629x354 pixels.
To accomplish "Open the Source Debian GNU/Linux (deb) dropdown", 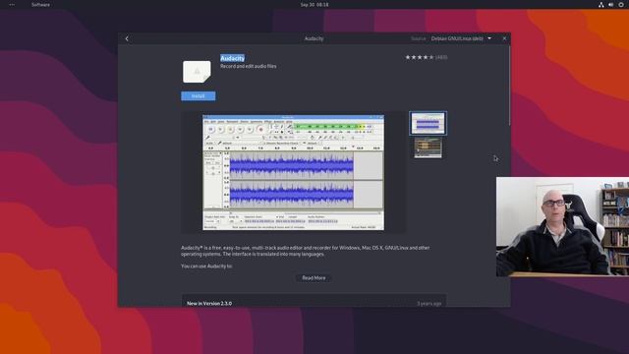I will 461,38.
